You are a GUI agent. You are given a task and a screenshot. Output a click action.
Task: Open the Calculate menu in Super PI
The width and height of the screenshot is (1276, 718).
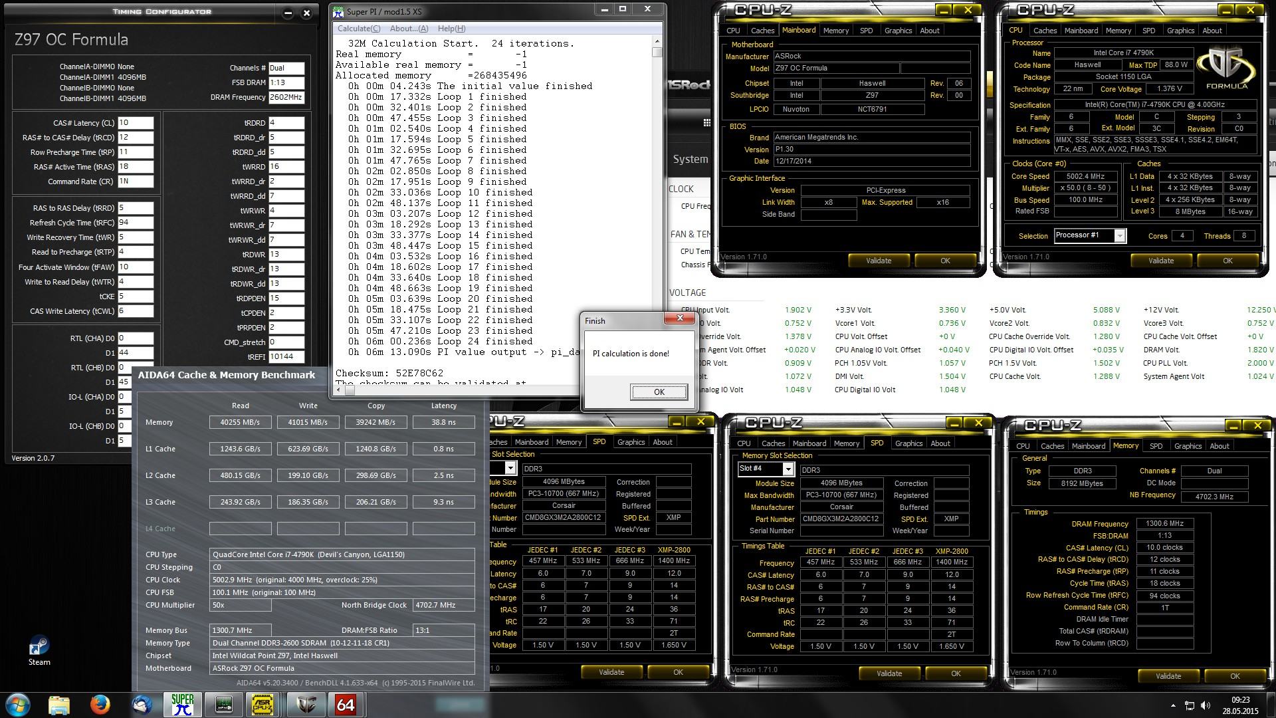coord(358,29)
